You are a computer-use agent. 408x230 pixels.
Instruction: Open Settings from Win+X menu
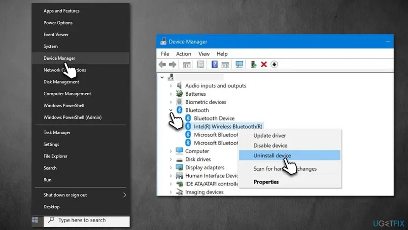click(81, 144)
